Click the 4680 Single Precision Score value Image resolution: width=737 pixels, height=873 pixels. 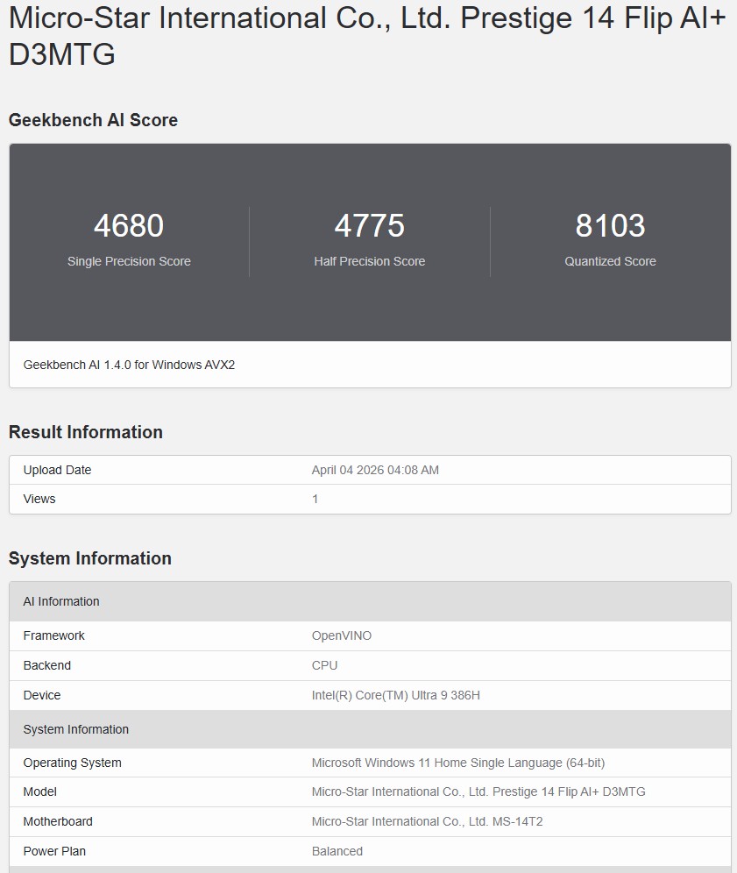coord(128,225)
